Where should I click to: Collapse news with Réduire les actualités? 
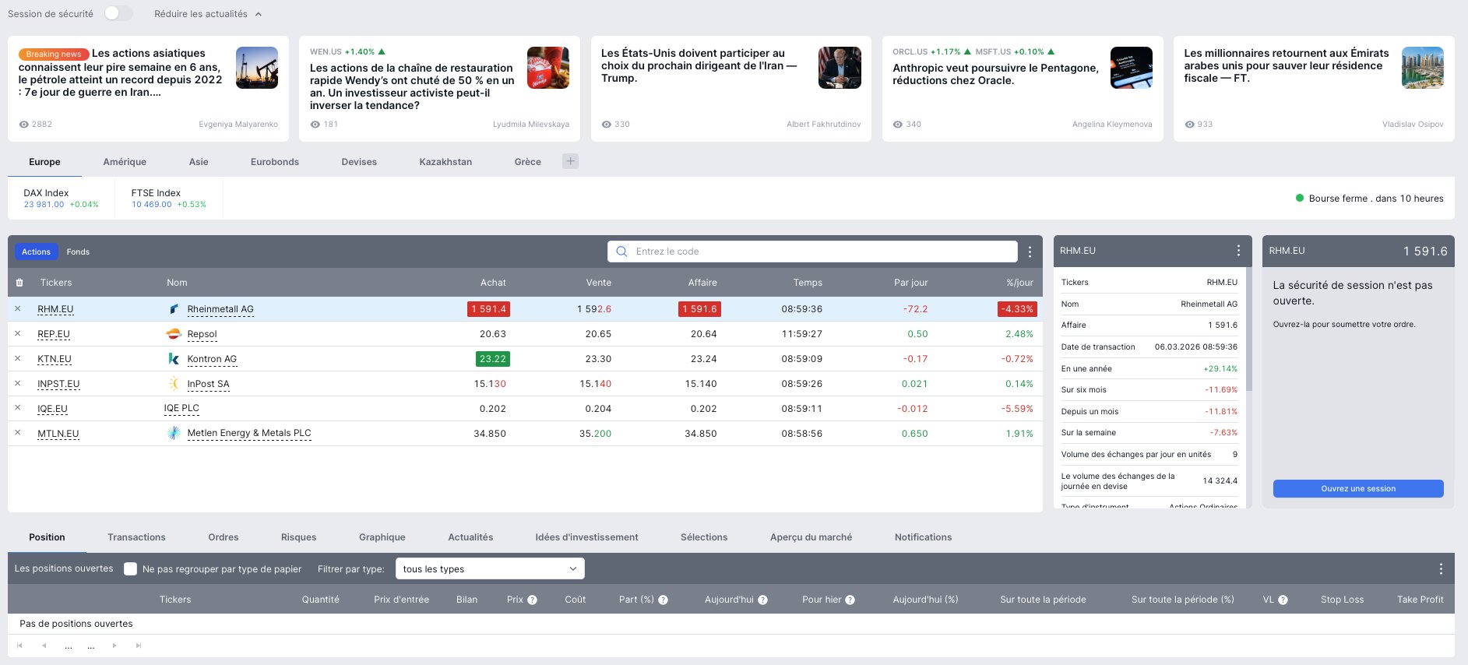click(x=208, y=14)
